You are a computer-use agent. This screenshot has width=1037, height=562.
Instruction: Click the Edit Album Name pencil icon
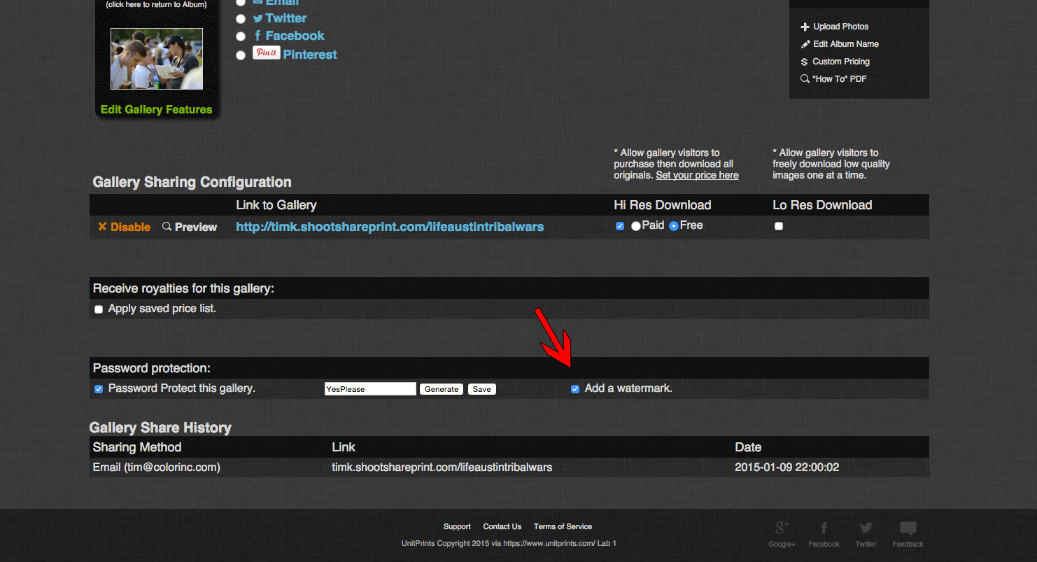[x=805, y=44]
